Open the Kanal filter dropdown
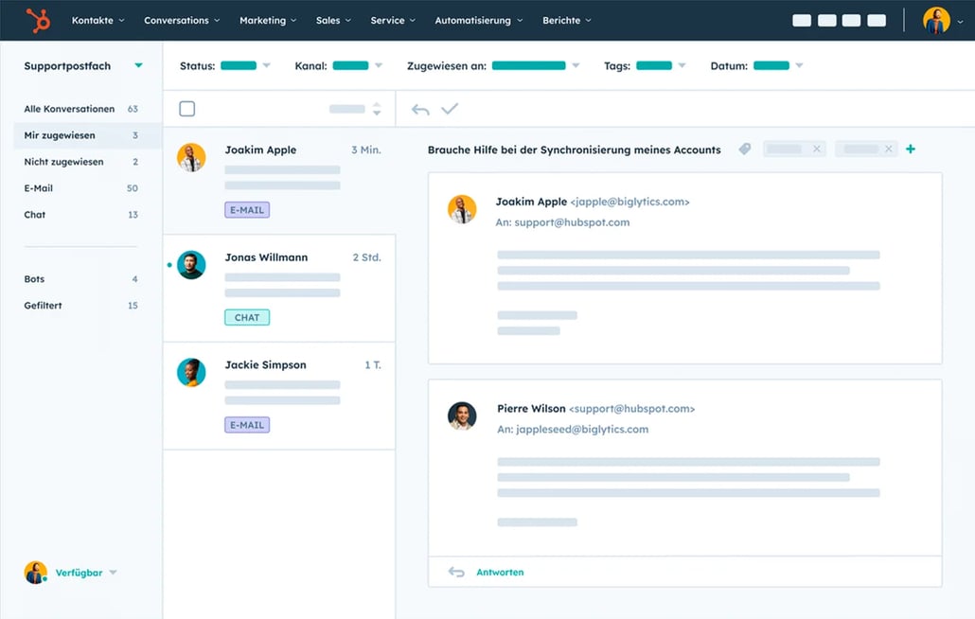975x619 pixels. click(x=379, y=66)
